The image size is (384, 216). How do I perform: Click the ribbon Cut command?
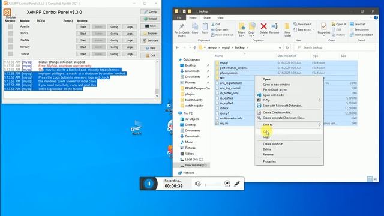[215, 24]
